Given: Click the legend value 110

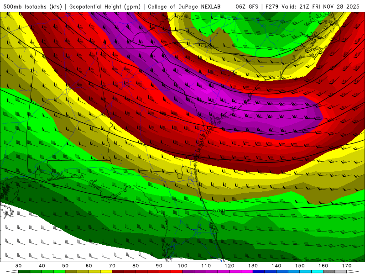Looking at the screenshot, I should click(x=206, y=266).
